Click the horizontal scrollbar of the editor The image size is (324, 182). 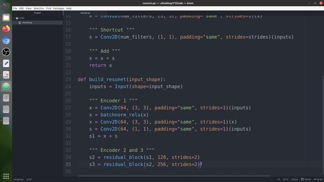coord(174,176)
